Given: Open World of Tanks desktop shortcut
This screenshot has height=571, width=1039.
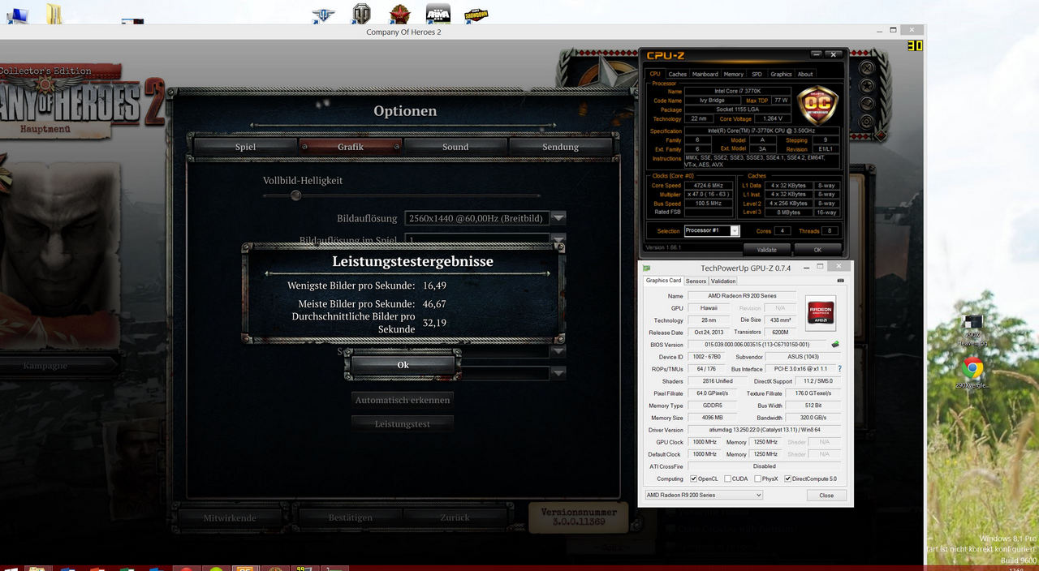Looking at the screenshot, I should (361, 13).
